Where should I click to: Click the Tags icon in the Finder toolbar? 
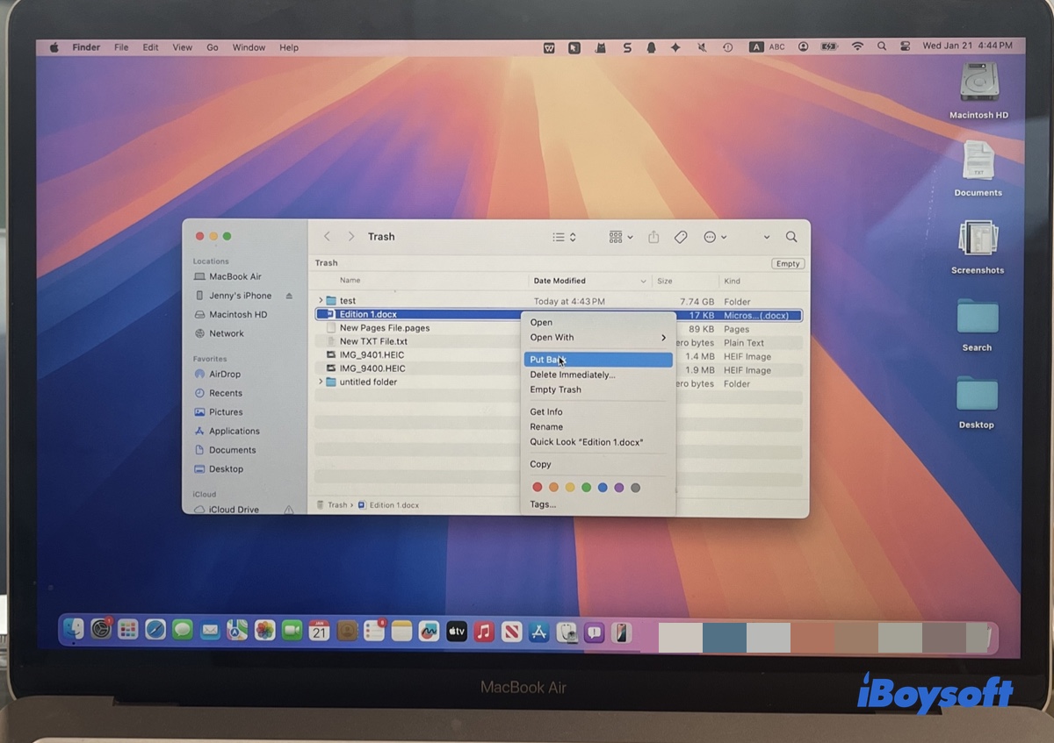pyautogui.click(x=681, y=237)
